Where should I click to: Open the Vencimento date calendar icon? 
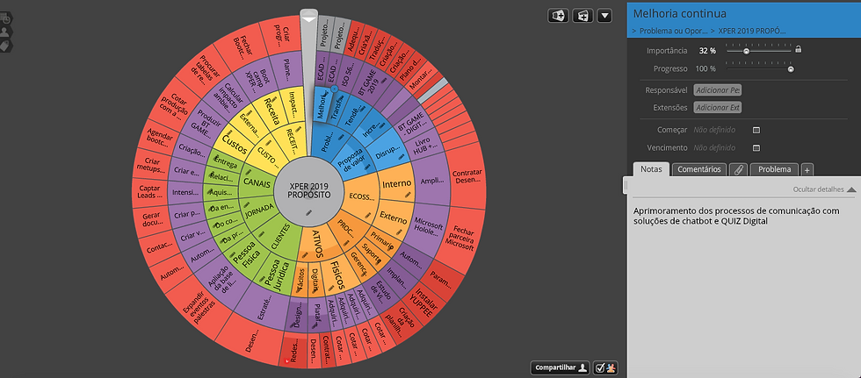tap(756, 148)
